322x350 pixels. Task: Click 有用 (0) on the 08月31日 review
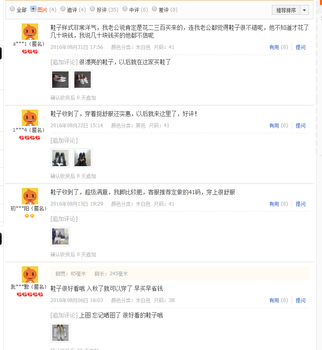coord(278,47)
